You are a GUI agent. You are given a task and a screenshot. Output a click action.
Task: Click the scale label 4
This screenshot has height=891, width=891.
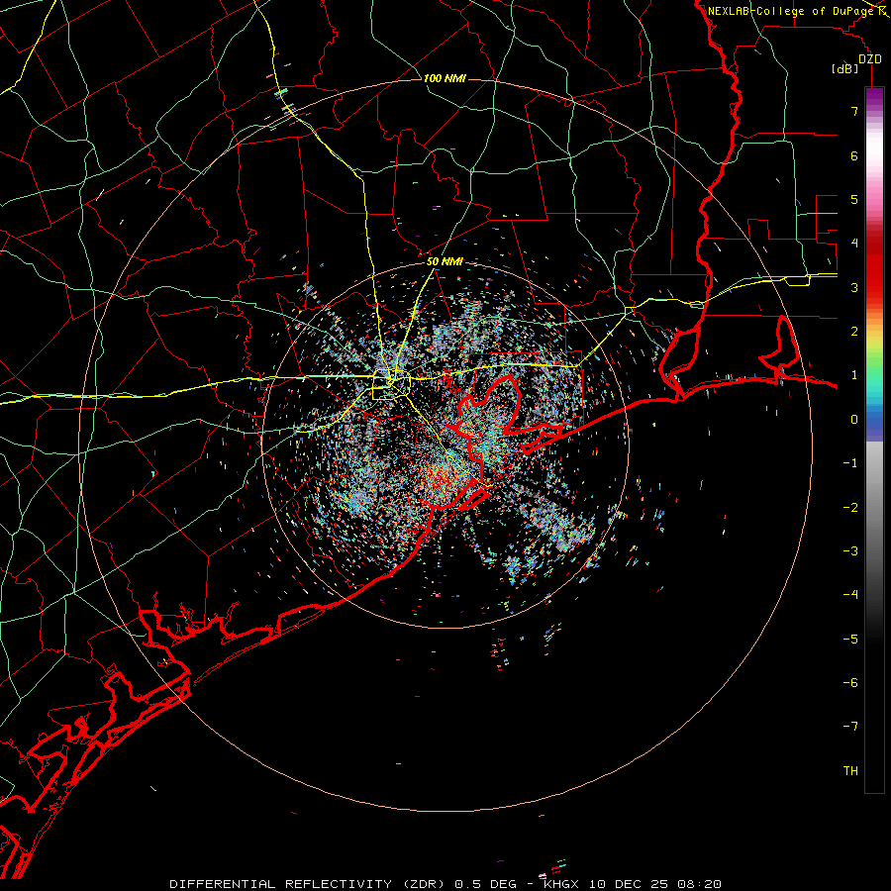pos(854,244)
